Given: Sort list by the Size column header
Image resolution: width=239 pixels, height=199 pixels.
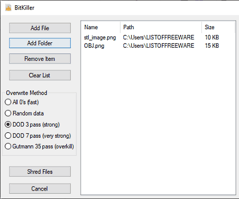Looking at the screenshot, I should coord(218,27).
